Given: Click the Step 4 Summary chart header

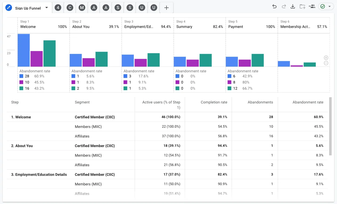Looking at the screenshot, I should tap(200, 24).
